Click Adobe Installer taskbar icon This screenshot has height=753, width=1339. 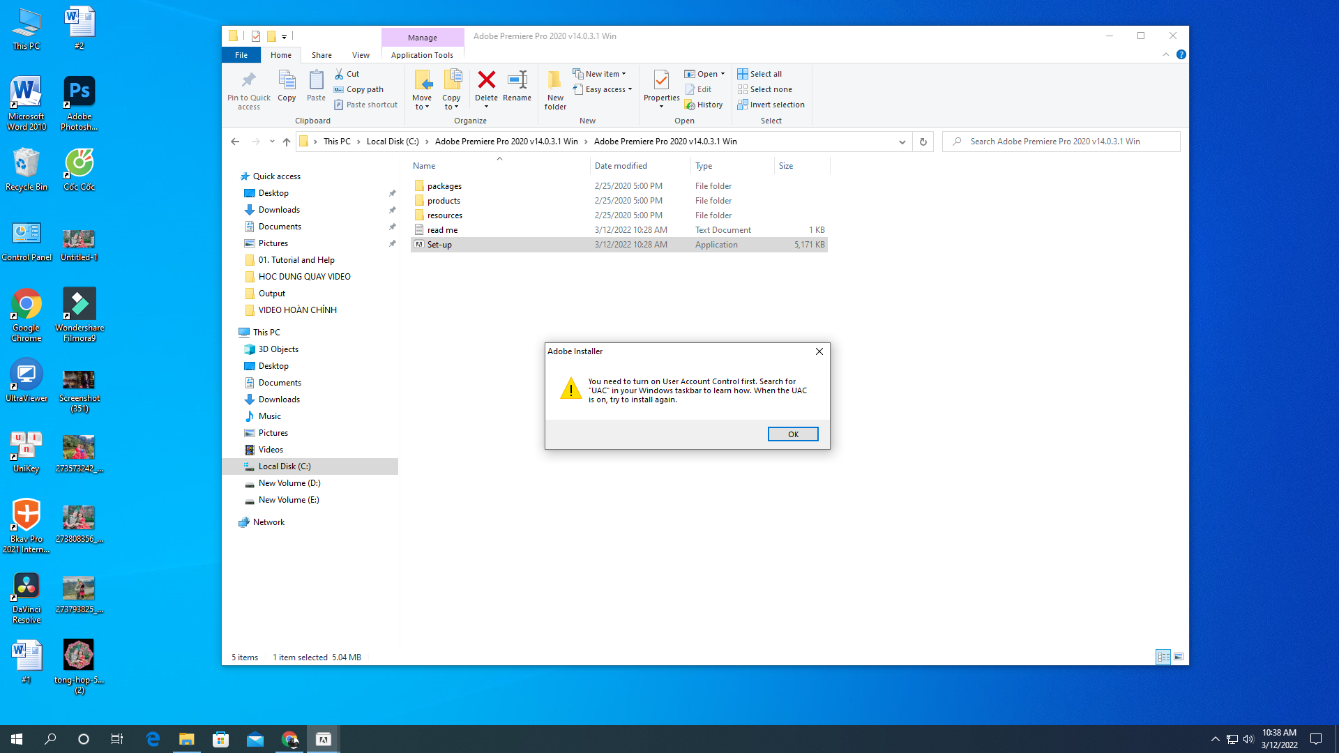324,739
